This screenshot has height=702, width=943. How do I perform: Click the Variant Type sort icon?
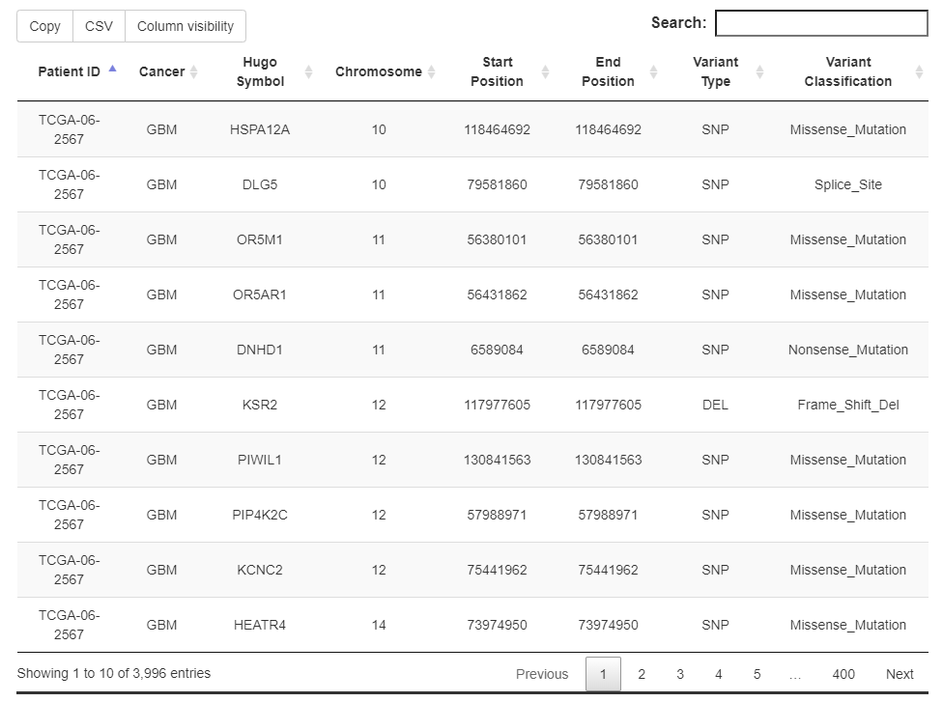[759, 72]
